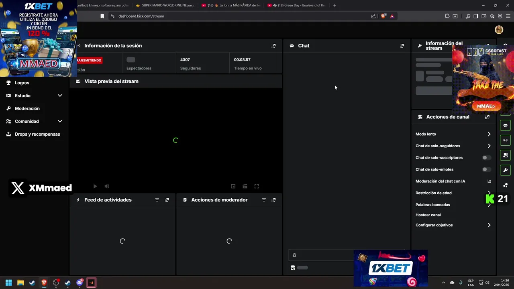The image size is (514, 289).
Task: Open Discord from the taskbar
Action: click(x=80, y=283)
